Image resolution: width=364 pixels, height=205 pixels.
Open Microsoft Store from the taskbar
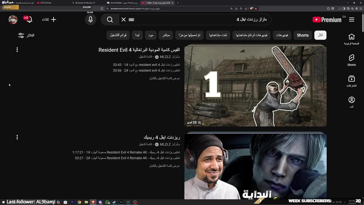(x=65, y=202)
